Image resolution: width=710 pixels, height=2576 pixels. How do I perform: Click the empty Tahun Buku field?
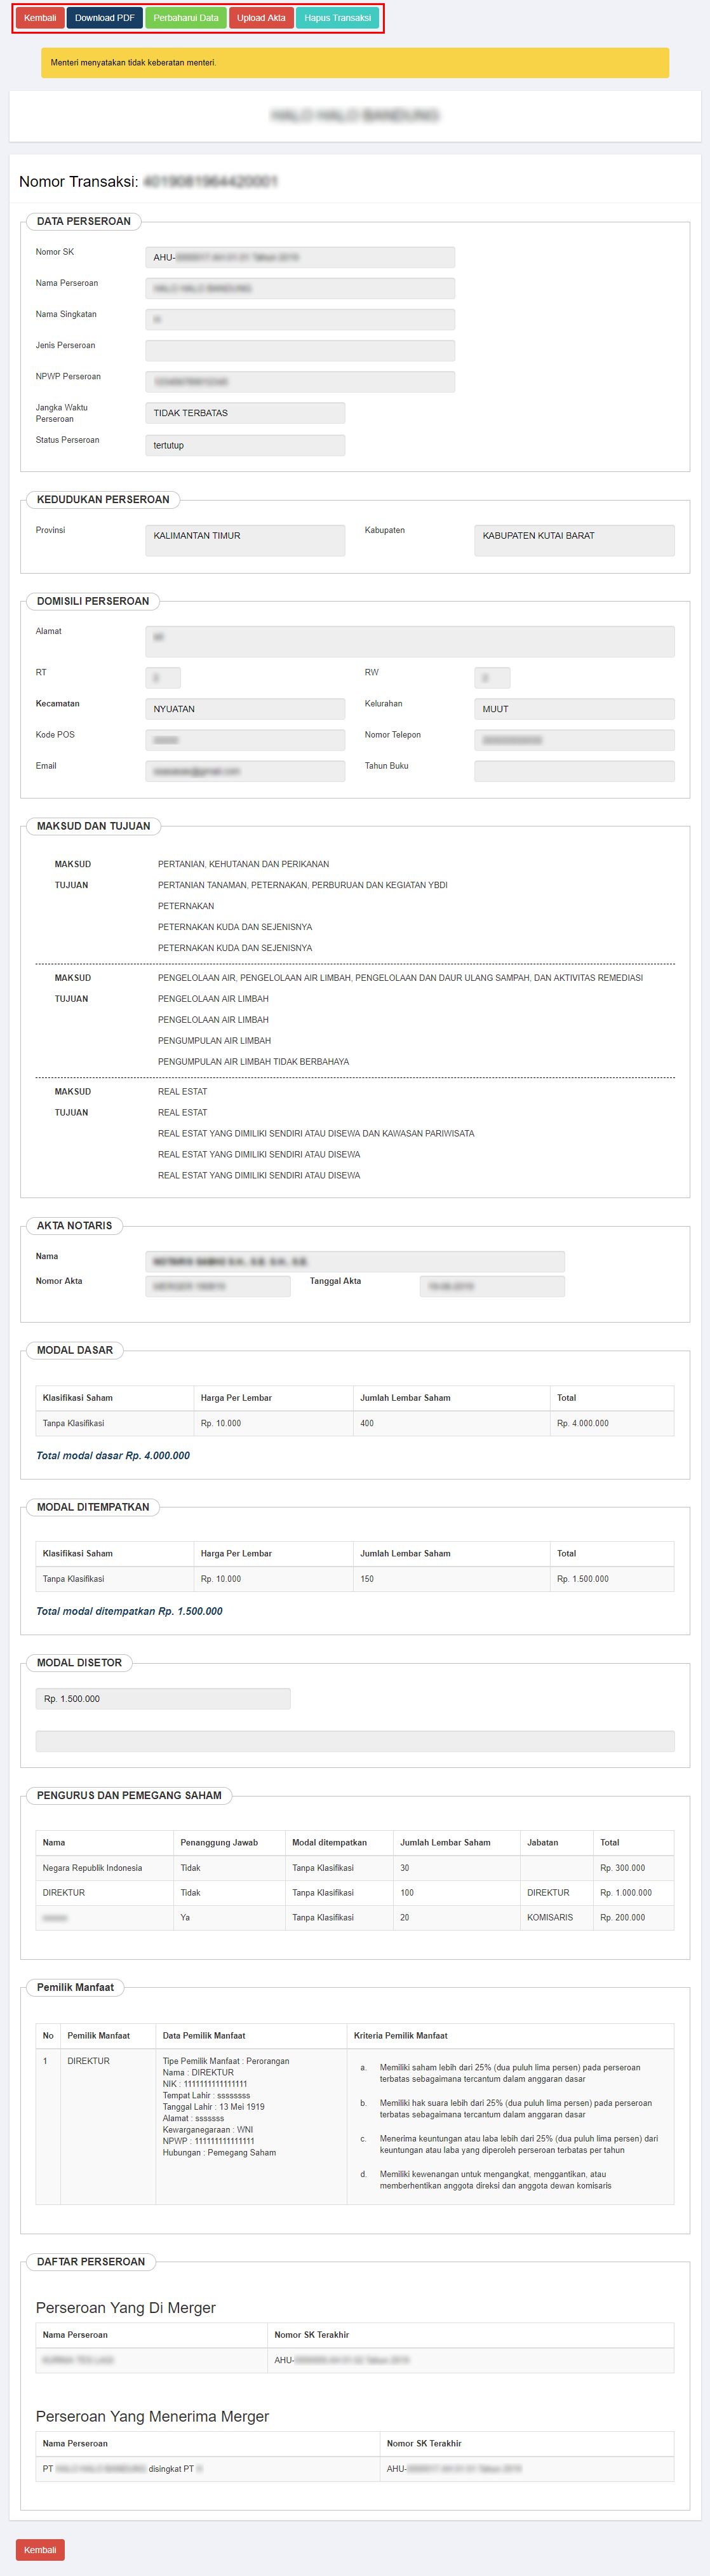click(x=574, y=771)
